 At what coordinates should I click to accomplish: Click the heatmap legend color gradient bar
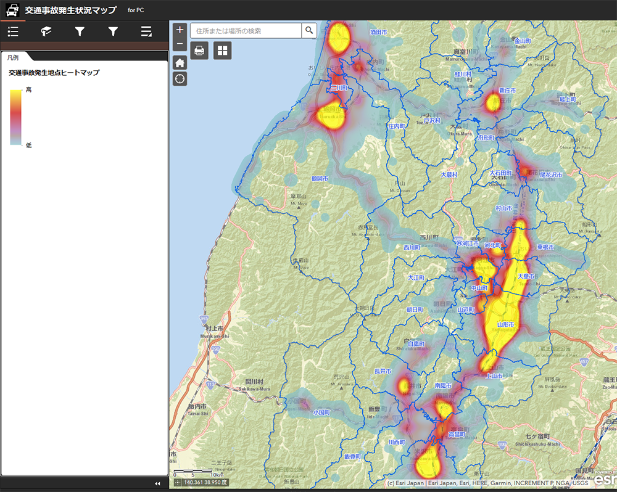click(16, 117)
